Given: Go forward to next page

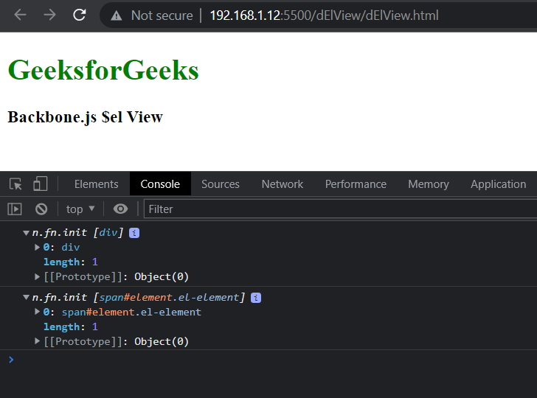Looking at the screenshot, I should 49,15.
